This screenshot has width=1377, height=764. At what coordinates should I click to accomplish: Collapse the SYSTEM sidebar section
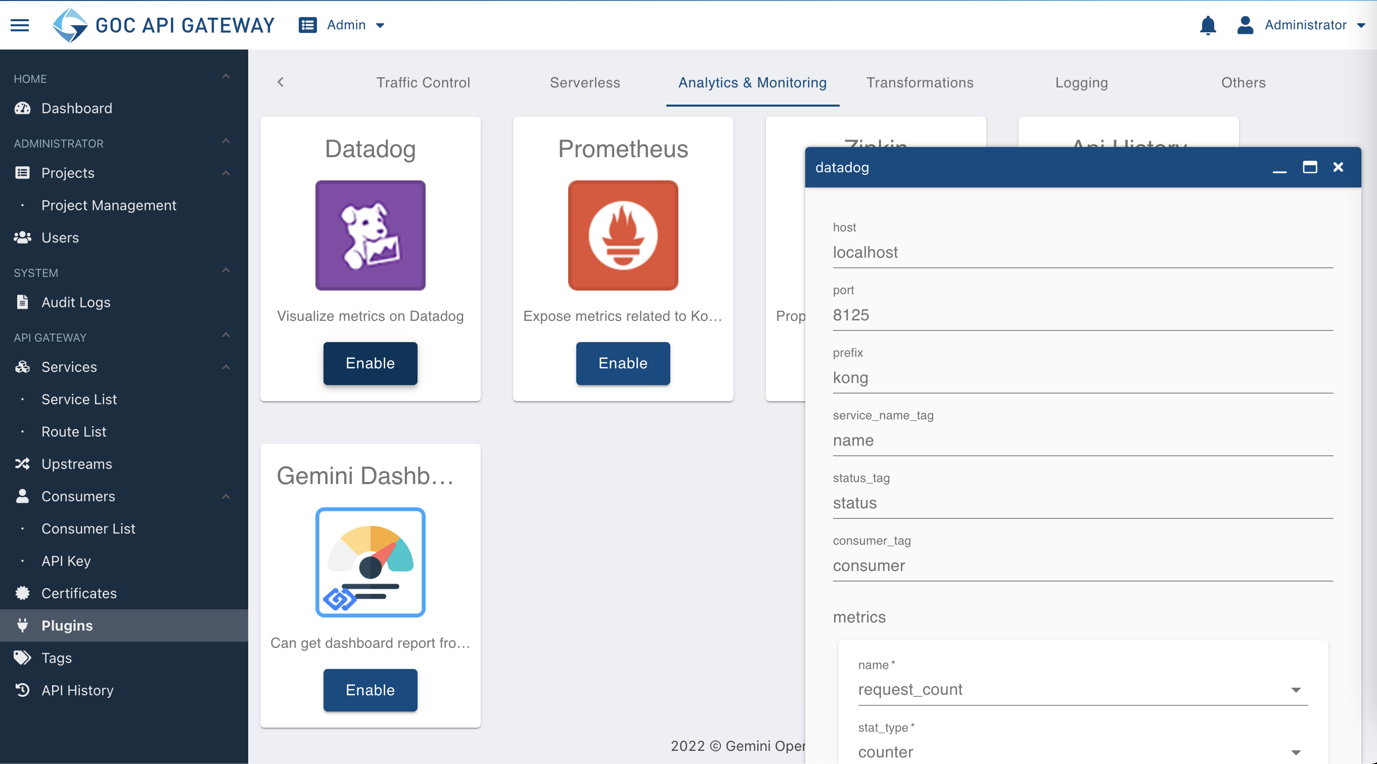(x=226, y=270)
